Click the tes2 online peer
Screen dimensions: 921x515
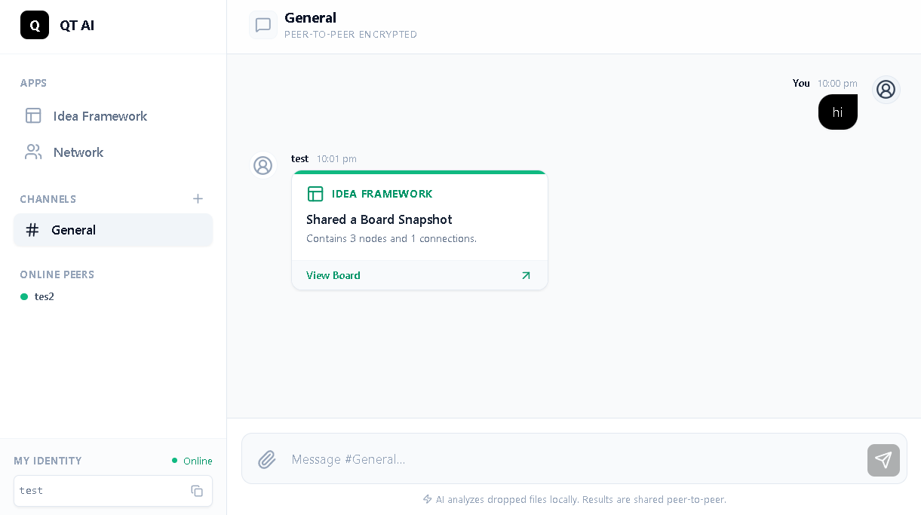[45, 296]
